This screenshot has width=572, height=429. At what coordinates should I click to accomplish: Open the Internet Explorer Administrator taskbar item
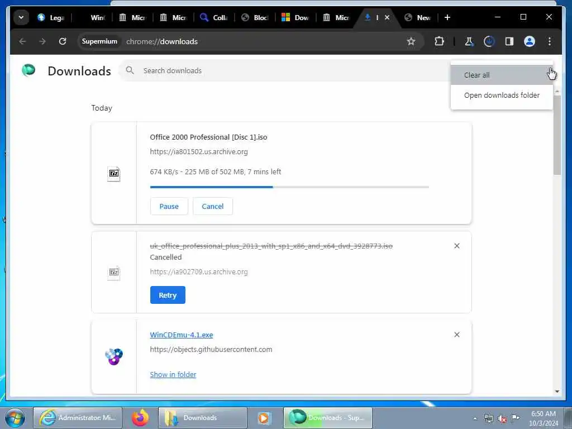tap(77, 418)
